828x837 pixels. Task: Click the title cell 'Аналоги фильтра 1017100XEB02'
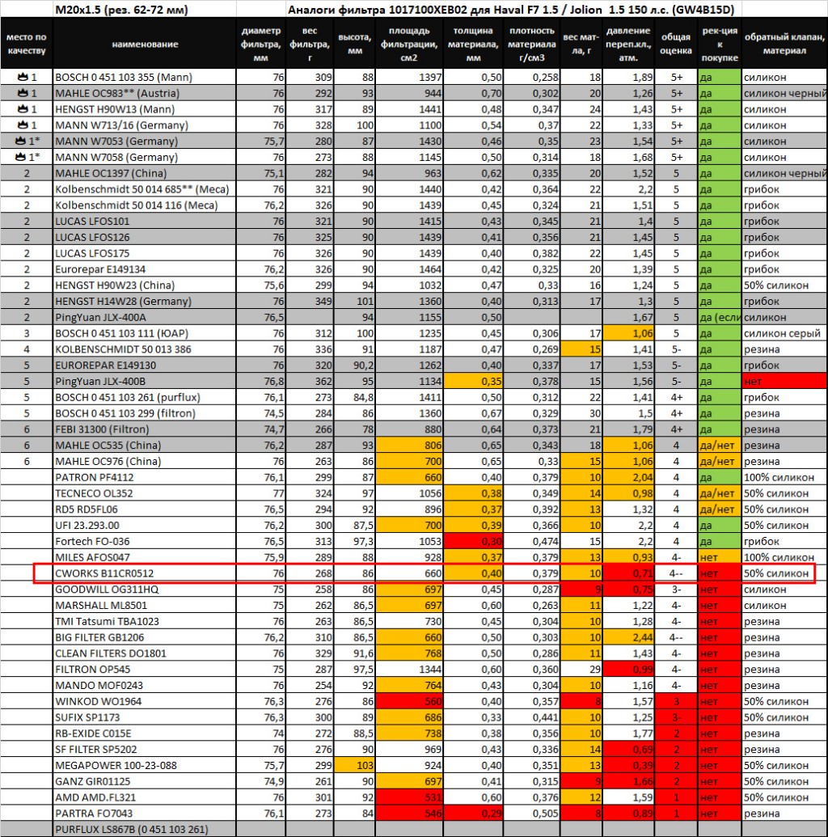click(x=511, y=10)
